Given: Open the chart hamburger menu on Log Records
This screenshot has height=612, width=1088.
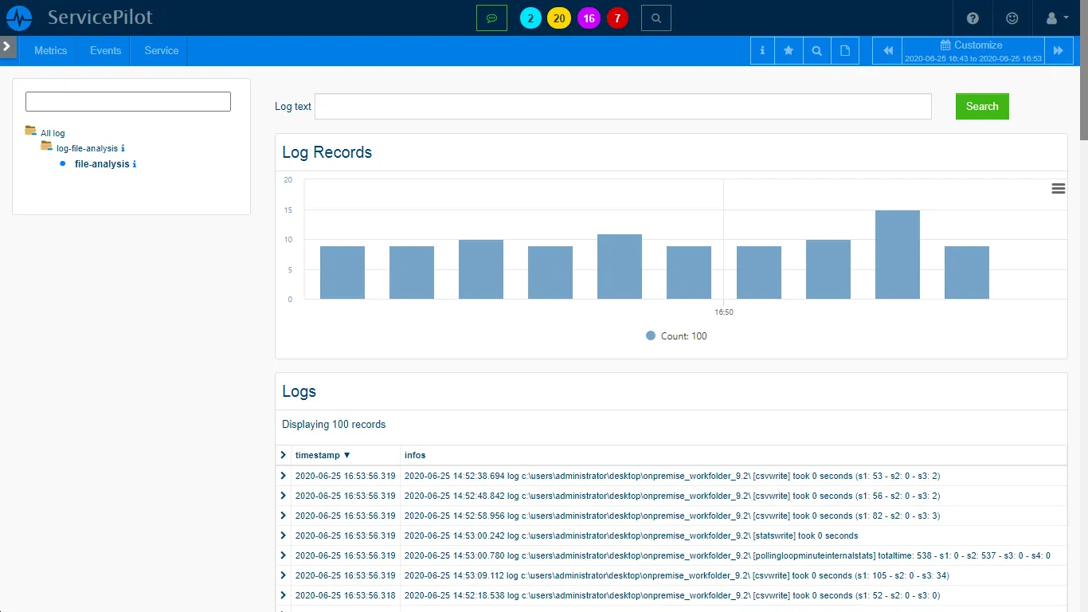Looking at the screenshot, I should point(1058,188).
